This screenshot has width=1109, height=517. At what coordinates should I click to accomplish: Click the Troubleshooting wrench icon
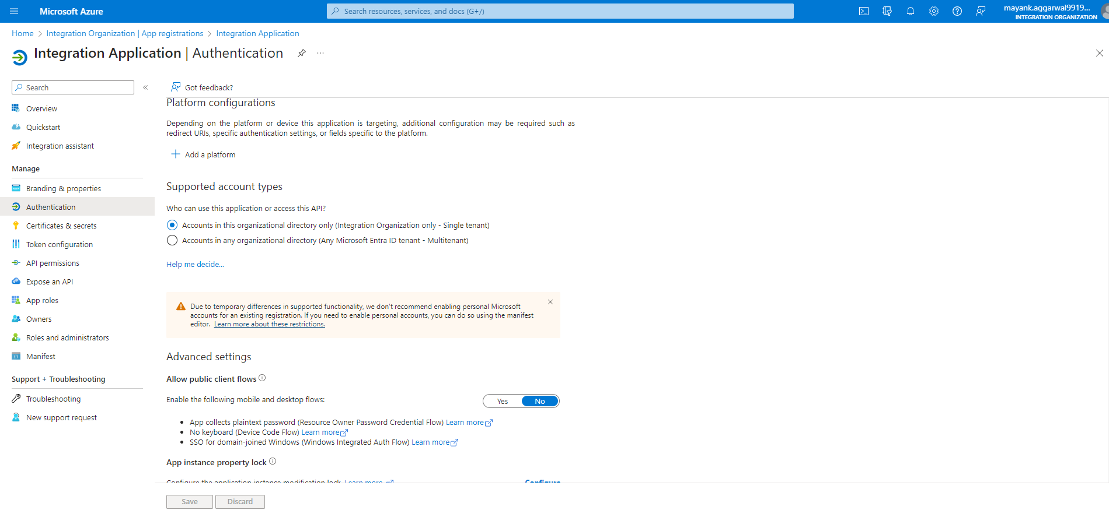[16, 399]
